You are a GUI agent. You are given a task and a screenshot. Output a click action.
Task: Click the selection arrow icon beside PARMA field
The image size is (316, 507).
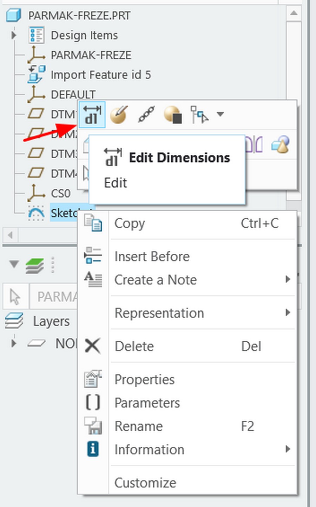tap(15, 297)
